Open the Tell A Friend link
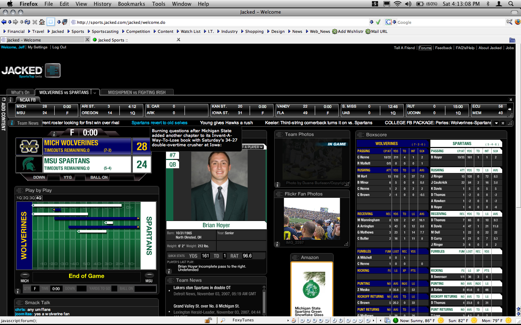Image resolution: width=521 pixels, height=325 pixels. tap(404, 48)
